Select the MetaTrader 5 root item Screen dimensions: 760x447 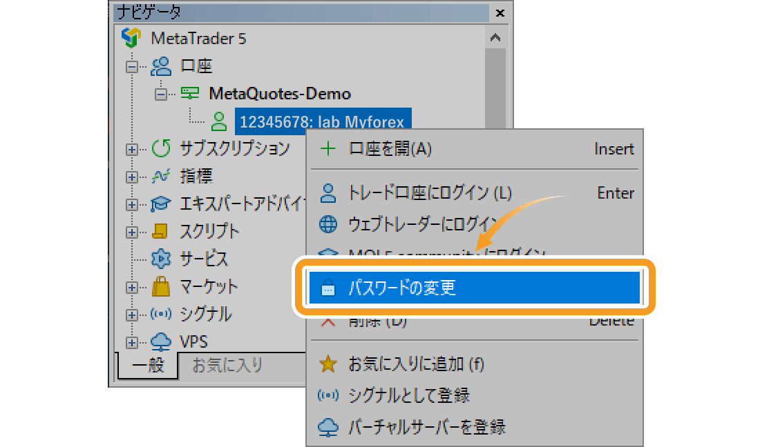pyautogui.click(x=198, y=38)
